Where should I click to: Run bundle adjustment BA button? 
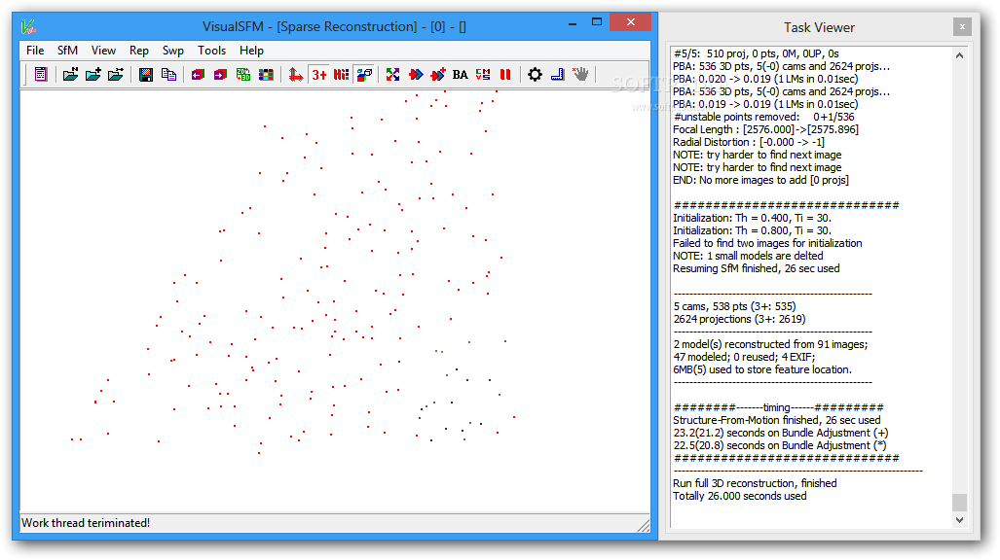coord(461,75)
